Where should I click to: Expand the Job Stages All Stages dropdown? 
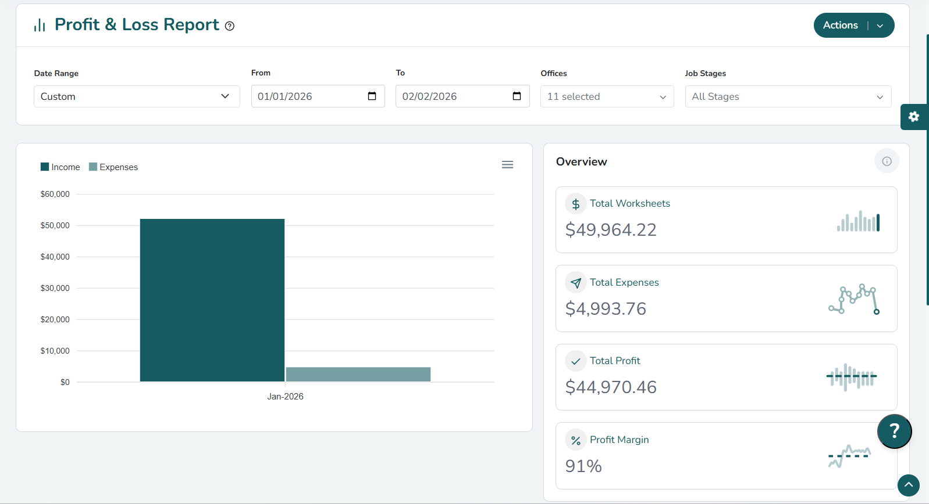tap(788, 96)
